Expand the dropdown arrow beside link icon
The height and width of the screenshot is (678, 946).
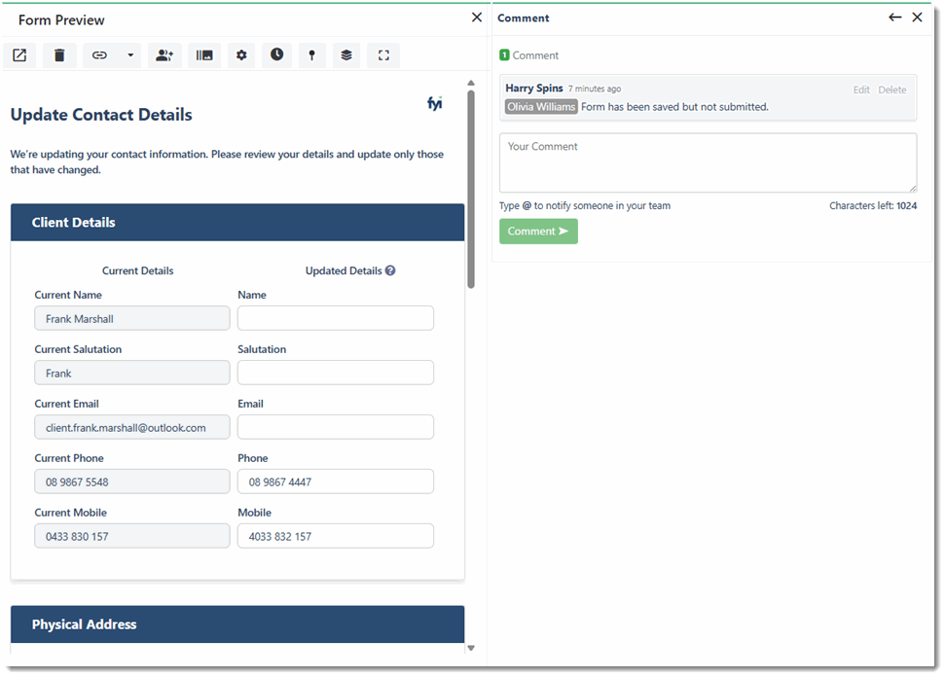point(129,55)
